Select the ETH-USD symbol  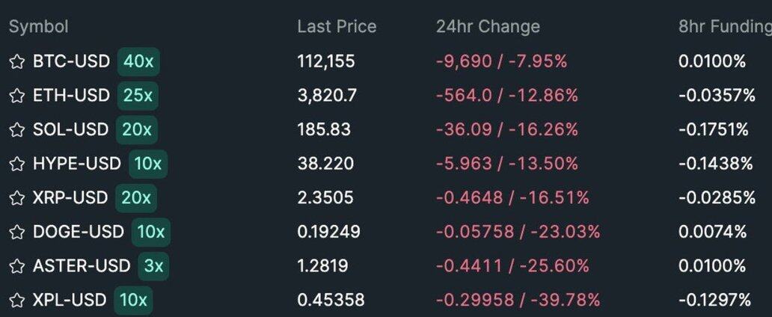71,96
